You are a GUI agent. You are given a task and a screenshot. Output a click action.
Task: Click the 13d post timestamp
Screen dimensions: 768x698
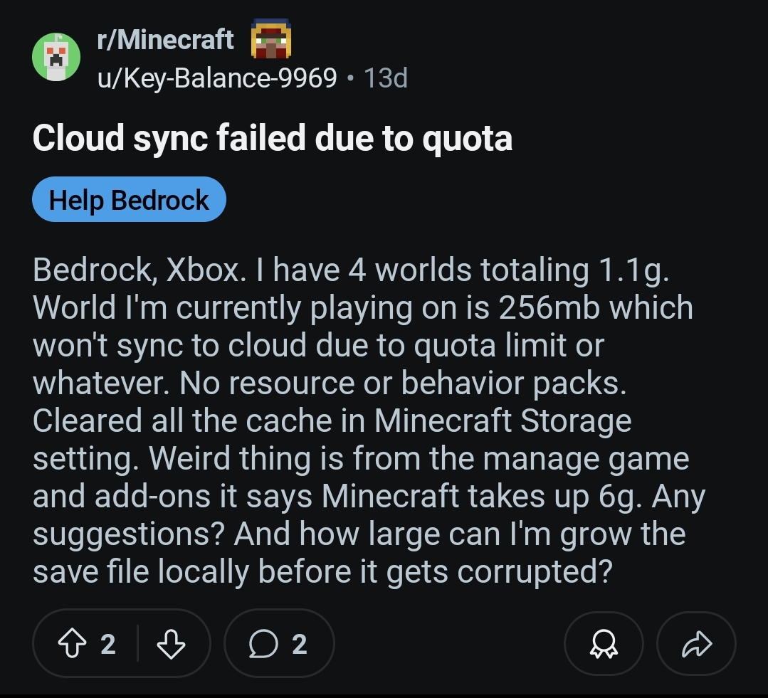point(386,78)
